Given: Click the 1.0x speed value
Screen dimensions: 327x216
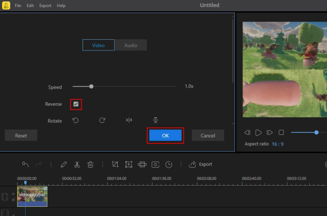Looking at the screenshot, I should coord(189,86).
